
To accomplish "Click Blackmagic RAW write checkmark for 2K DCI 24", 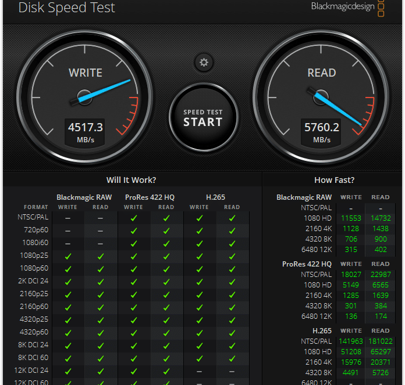I will pos(68,282).
